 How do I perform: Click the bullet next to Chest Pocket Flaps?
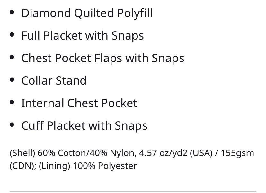tap(12, 58)
